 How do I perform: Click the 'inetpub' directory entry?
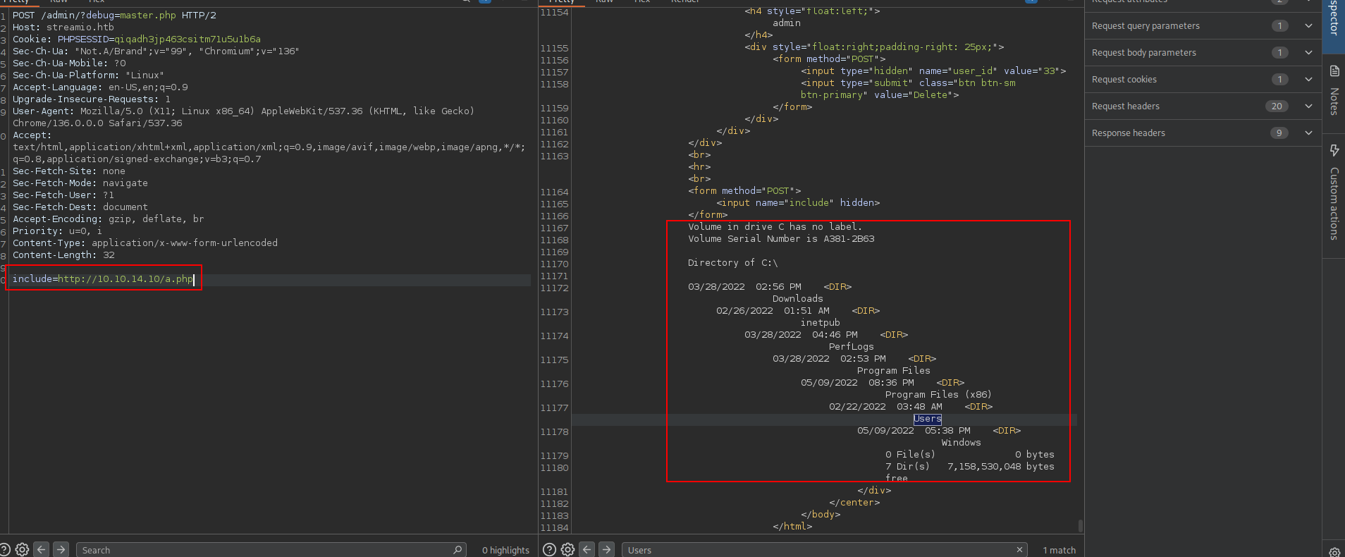click(820, 323)
